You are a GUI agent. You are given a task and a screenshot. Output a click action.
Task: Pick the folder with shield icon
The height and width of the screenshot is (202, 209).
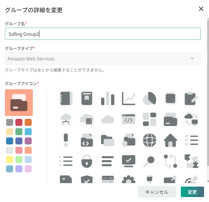tap(128, 140)
